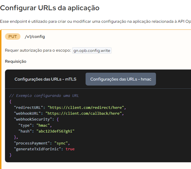Click the "type" key in code
Viewport: 191px width, 169px height.
pyautogui.click(x=25, y=126)
